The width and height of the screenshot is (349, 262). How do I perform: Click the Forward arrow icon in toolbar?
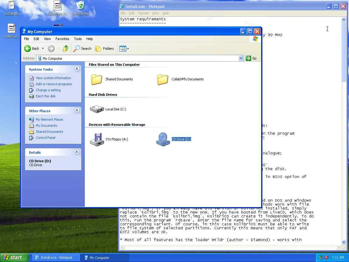pos(51,48)
